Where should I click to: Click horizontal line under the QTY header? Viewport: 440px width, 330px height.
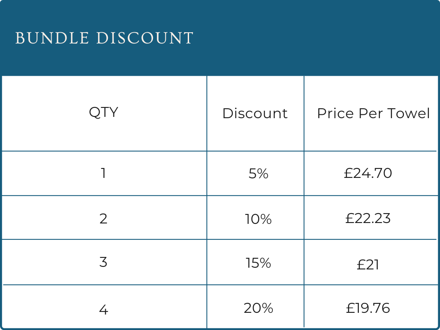(x=103, y=151)
